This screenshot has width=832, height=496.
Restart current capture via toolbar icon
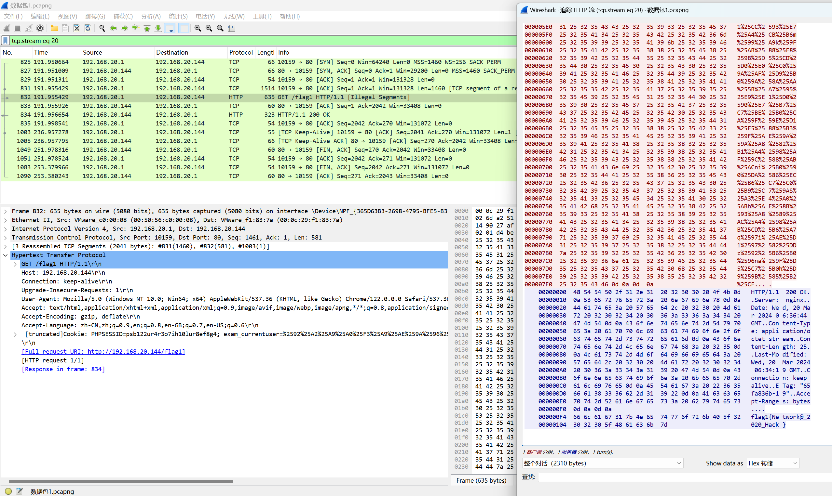(29, 28)
